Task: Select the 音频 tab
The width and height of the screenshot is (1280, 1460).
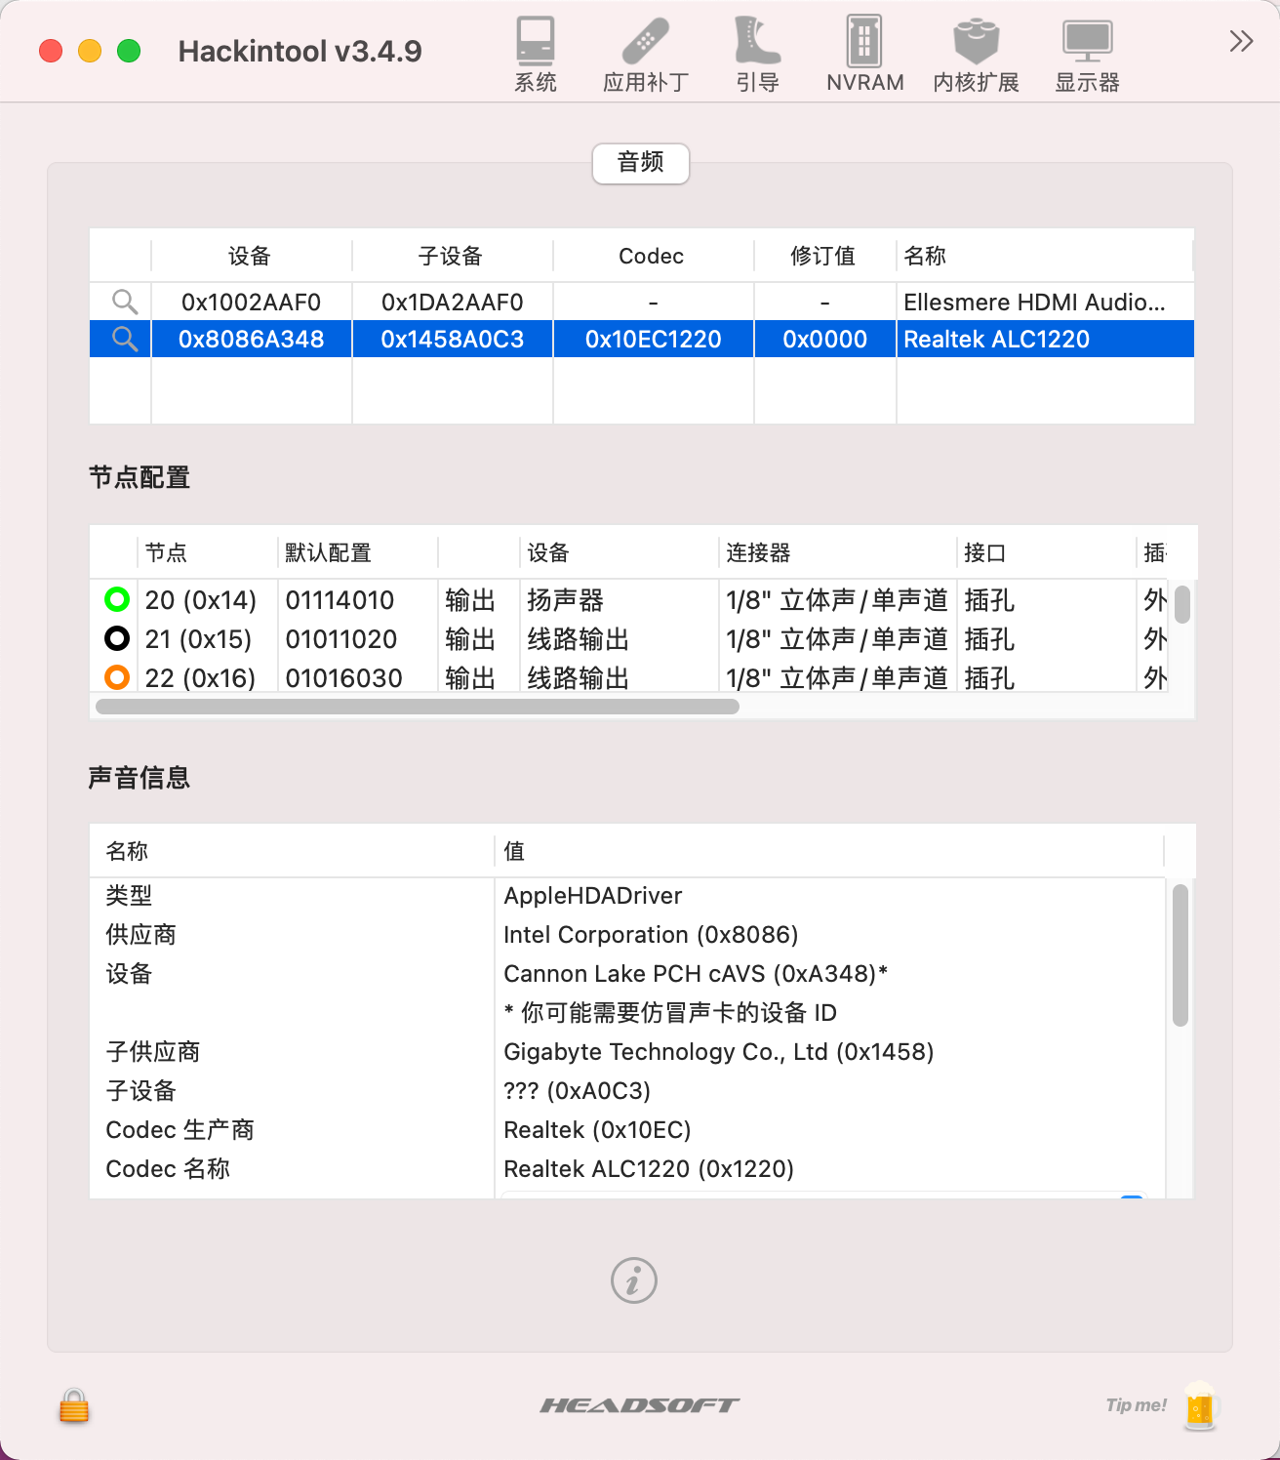Action: 641,163
